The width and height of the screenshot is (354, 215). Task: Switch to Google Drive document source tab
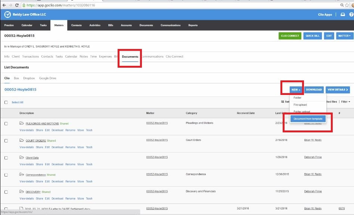[48, 78]
